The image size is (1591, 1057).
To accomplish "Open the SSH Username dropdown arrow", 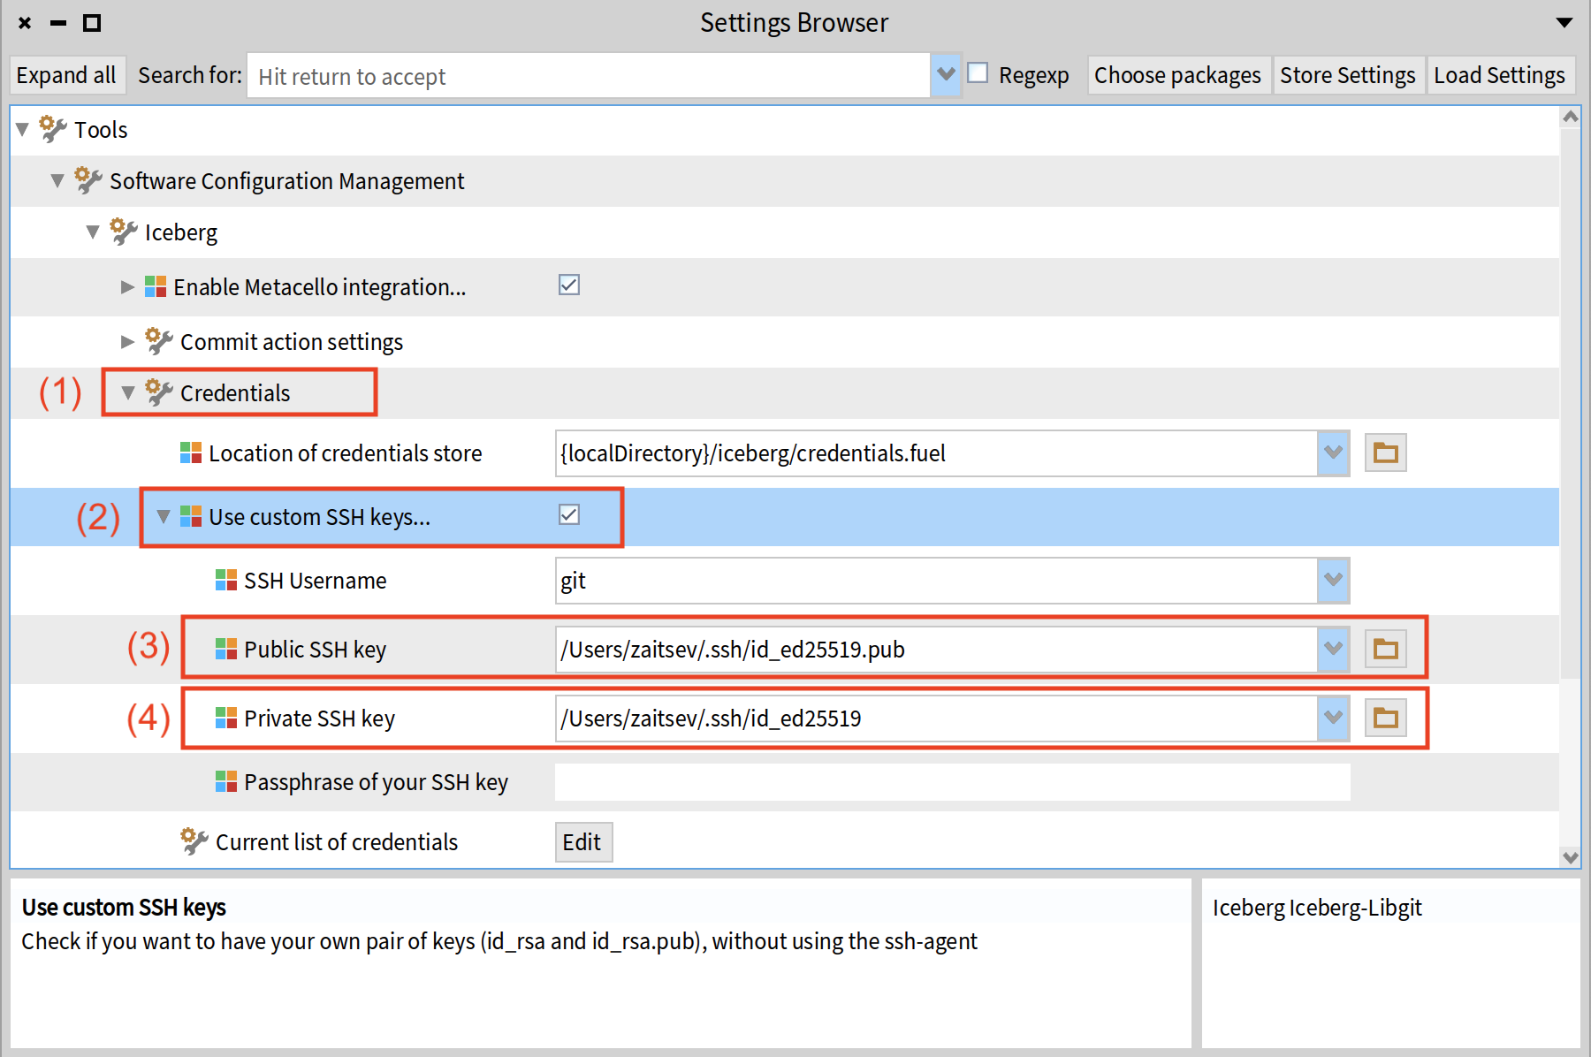I will (1333, 581).
